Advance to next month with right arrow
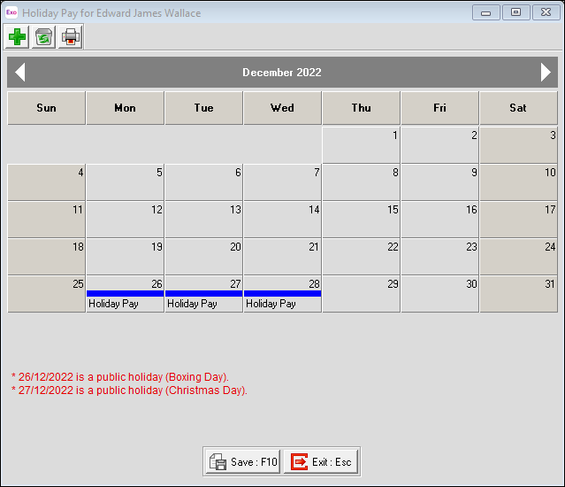The height and width of the screenshot is (487, 565). [546, 73]
